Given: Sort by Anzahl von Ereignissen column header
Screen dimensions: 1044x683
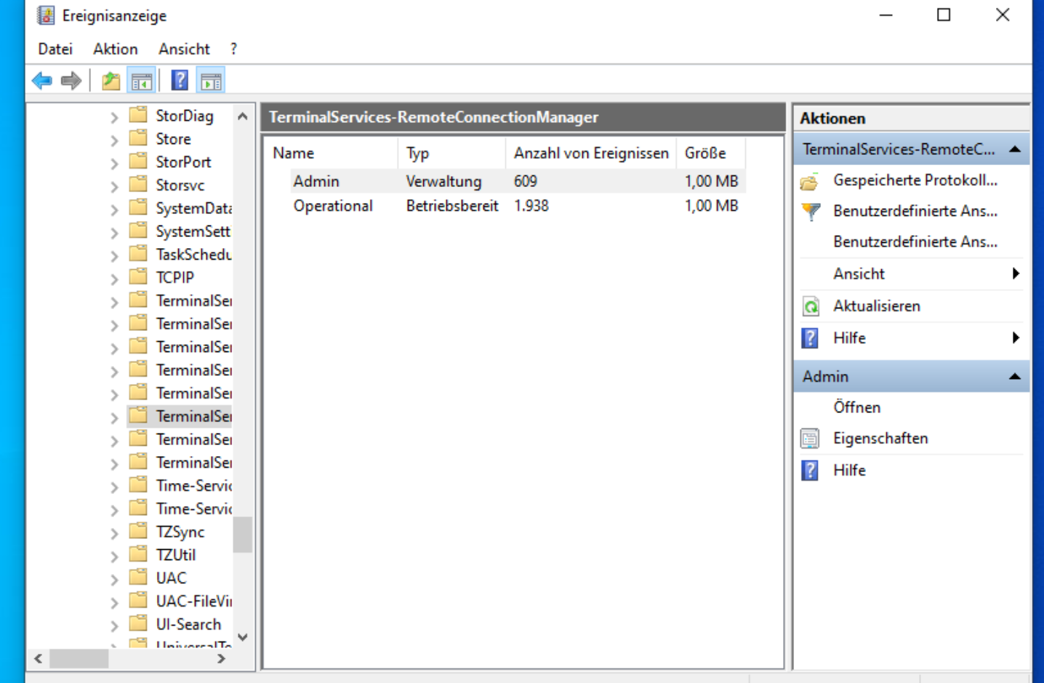Looking at the screenshot, I should (x=590, y=153).
